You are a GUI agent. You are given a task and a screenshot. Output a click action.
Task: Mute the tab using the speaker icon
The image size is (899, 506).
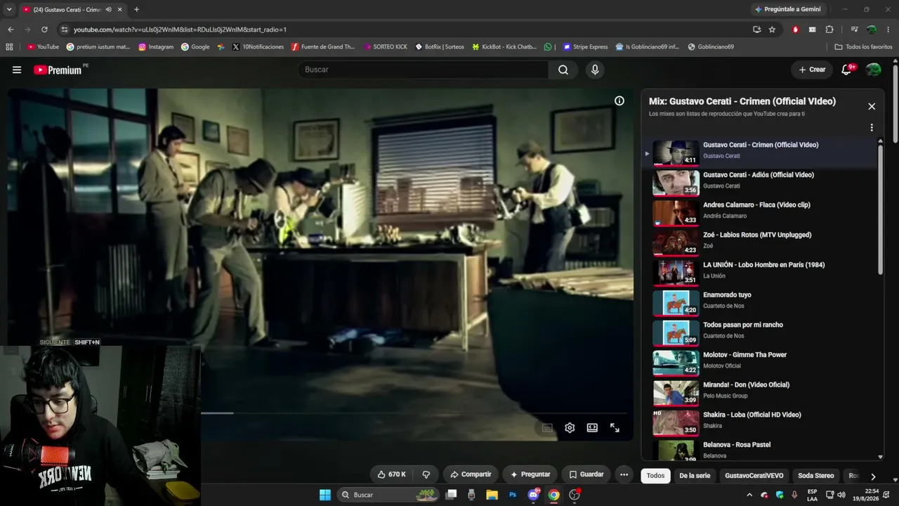108,10
